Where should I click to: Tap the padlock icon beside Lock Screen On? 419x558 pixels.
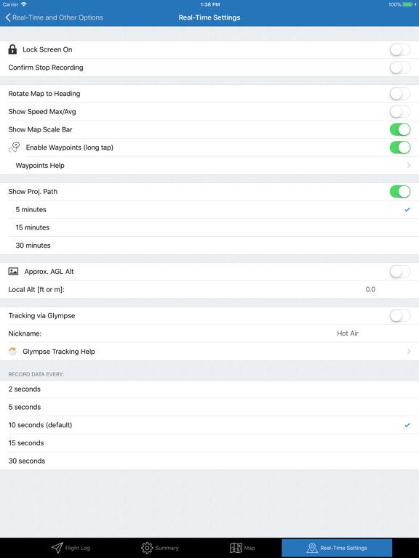pyautogui.click(x=12, y=49)
